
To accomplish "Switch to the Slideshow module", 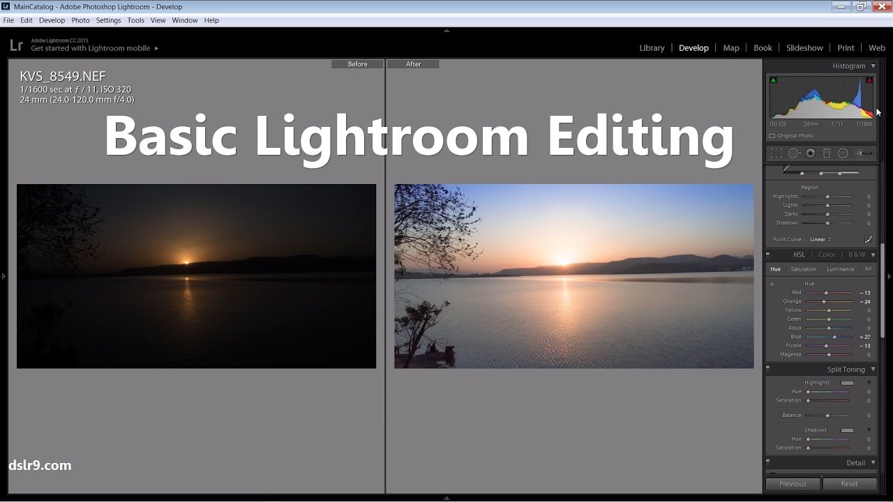I will click(x=804, y=48).
